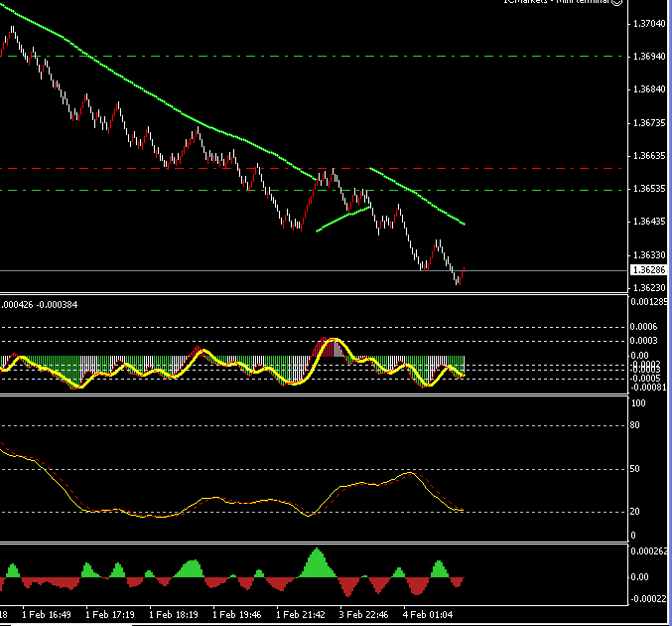The image size is (672, 626).
Task: Click the time label 1 Feb 17:19
Action: point(110,615)
